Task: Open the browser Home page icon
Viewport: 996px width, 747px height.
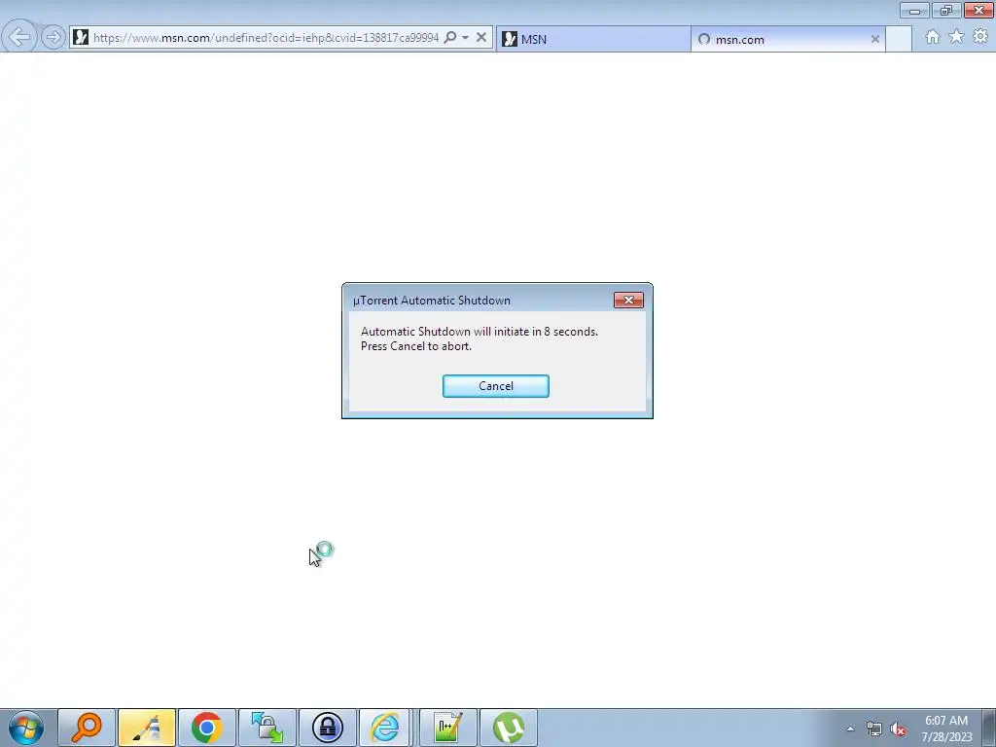Action: (x=933, y=37)
